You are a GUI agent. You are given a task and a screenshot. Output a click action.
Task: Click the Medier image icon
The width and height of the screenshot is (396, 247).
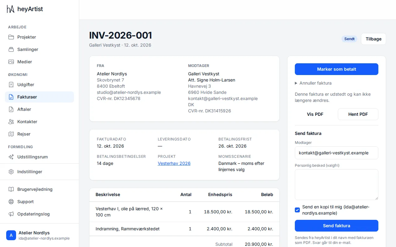(11, 62)
